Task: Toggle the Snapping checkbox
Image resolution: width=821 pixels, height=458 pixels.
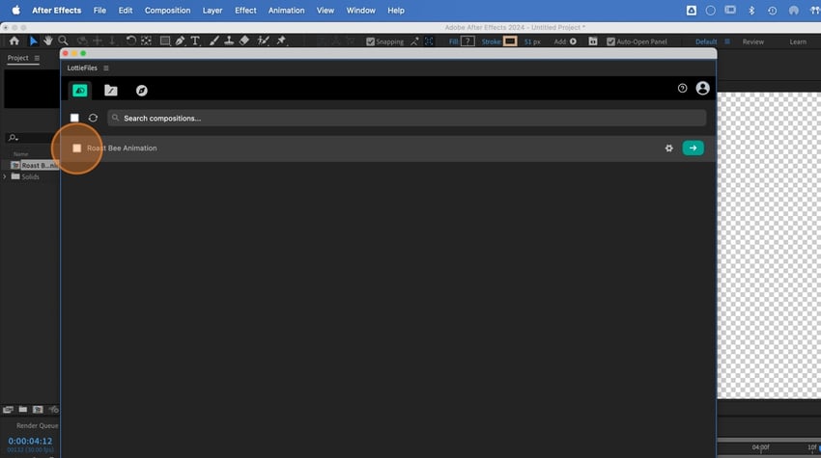Action: pos(370,41)
